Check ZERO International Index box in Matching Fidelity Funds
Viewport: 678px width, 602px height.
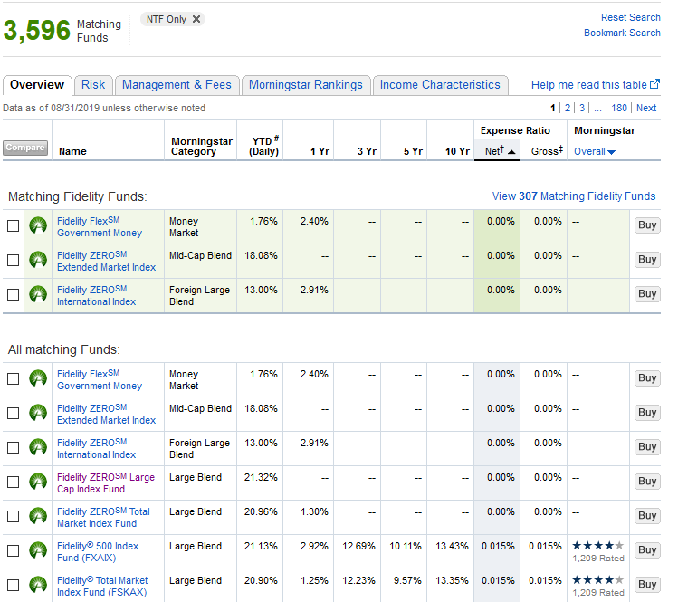(x=14, y=294)
